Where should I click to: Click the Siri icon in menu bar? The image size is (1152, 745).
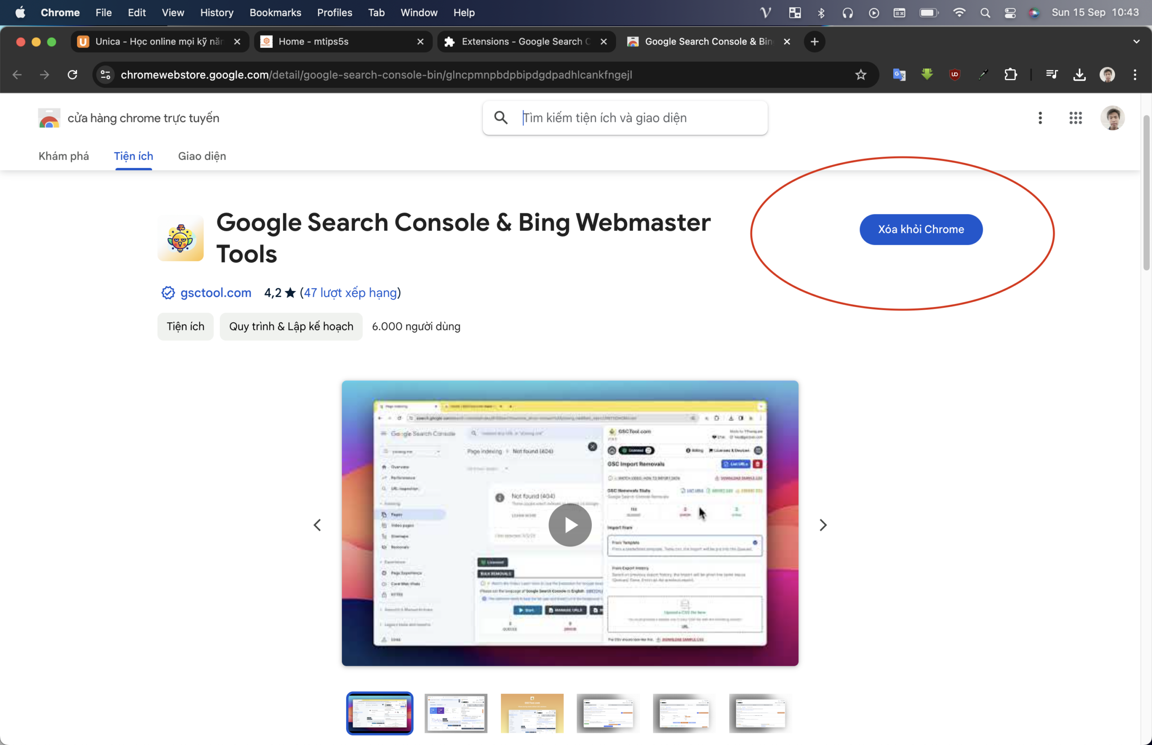(1034, 13)
